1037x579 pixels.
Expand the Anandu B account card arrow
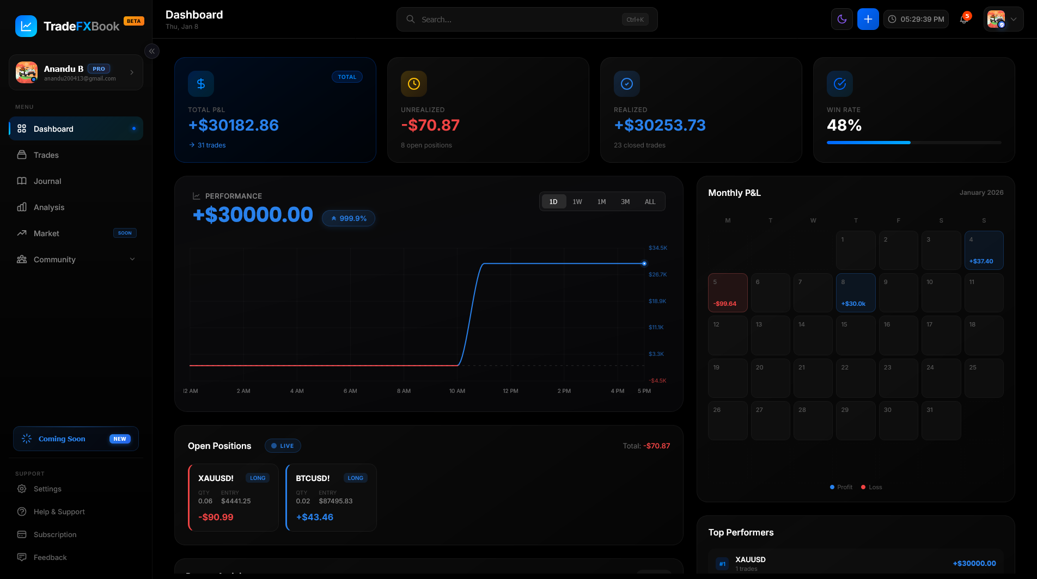pyautogui.click(x=132, y=72)
